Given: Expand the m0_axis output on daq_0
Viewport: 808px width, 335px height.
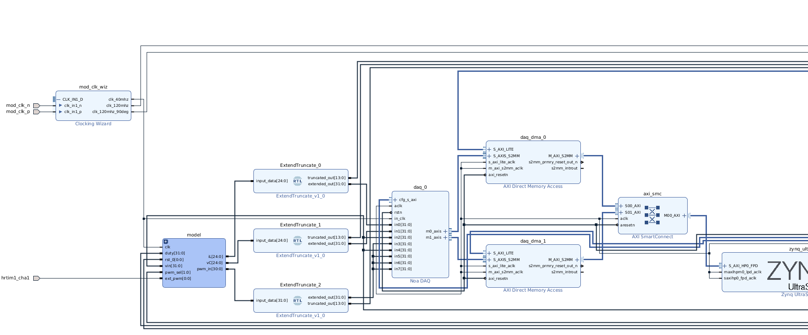Looking at the screenshot, I should point(446,231).
